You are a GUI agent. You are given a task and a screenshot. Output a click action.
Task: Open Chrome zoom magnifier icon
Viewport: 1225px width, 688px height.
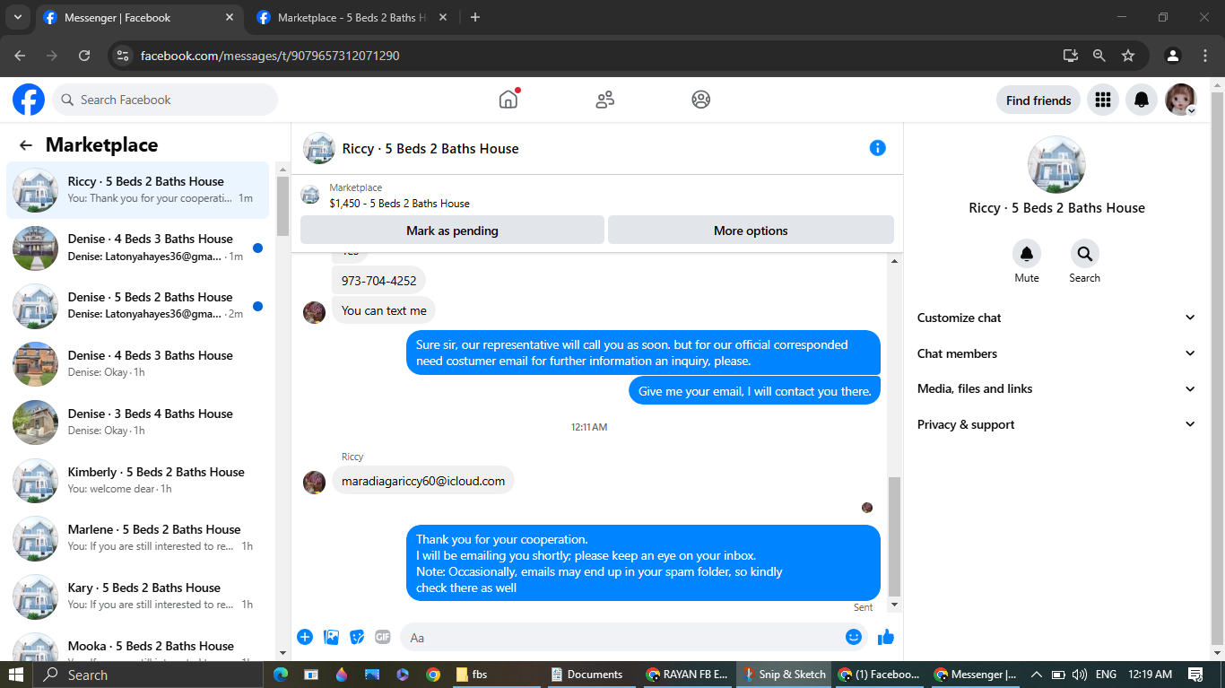[1099, 56]
